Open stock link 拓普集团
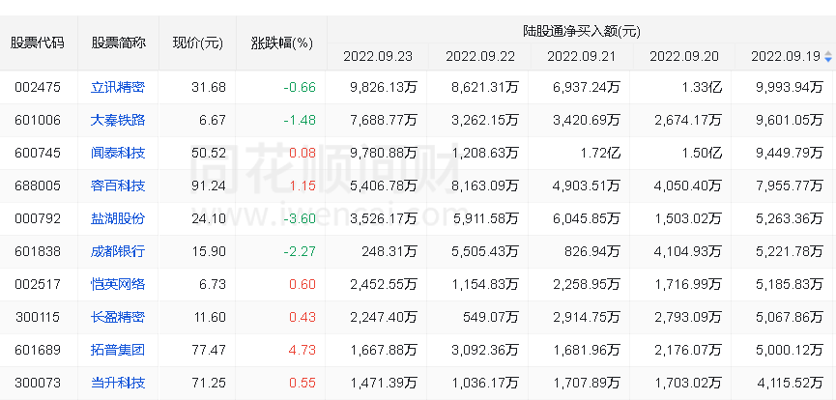The height and width of the screenshot is (400, 836). (x=118, y=350)
